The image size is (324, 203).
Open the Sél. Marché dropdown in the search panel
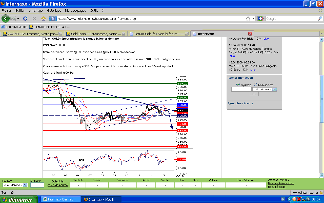click(265, 89)
